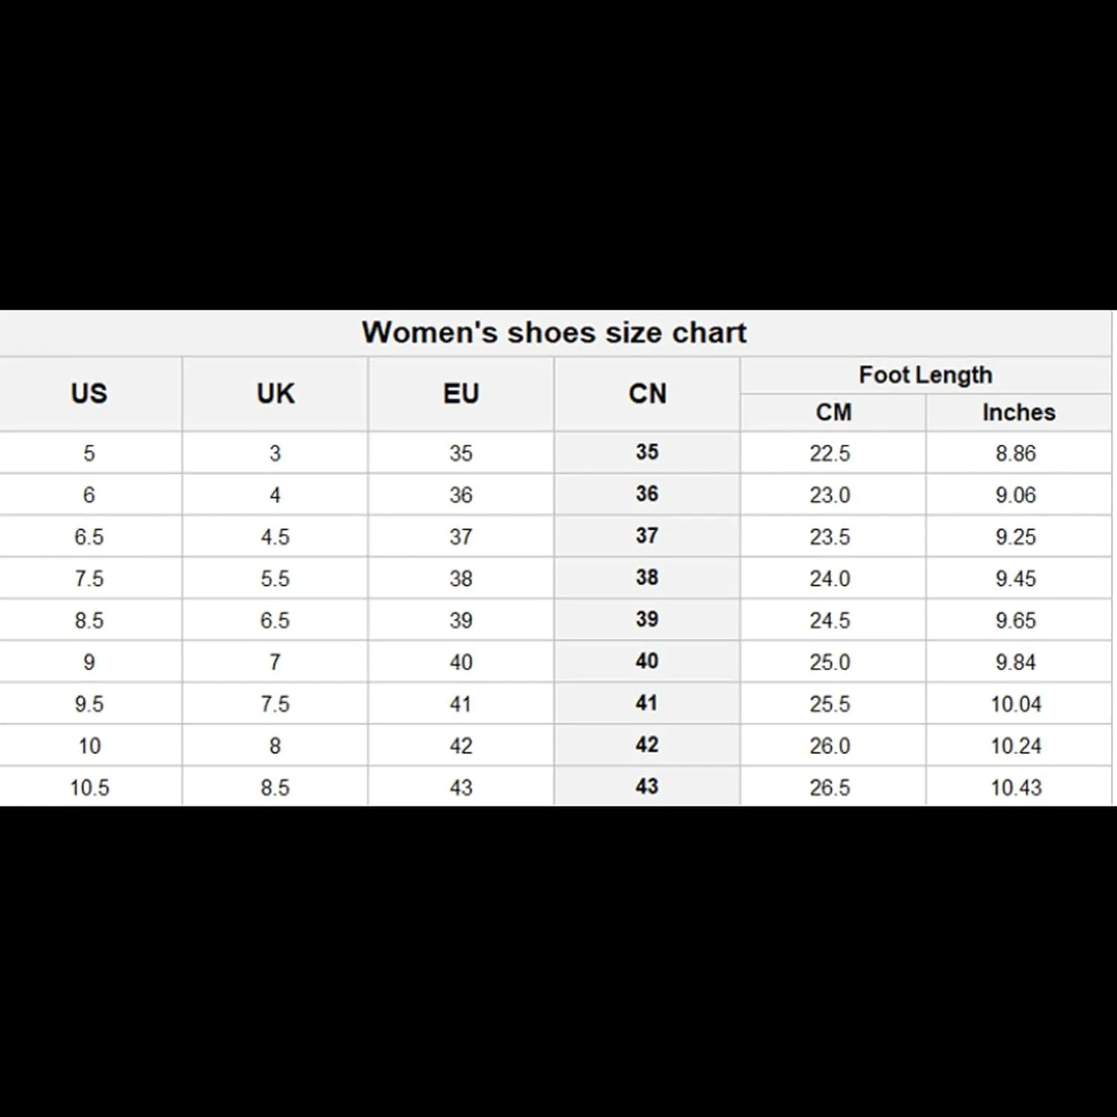Click the CM subheader
The height and width of the screenshot is (1117, 1117).
point(833,412)
